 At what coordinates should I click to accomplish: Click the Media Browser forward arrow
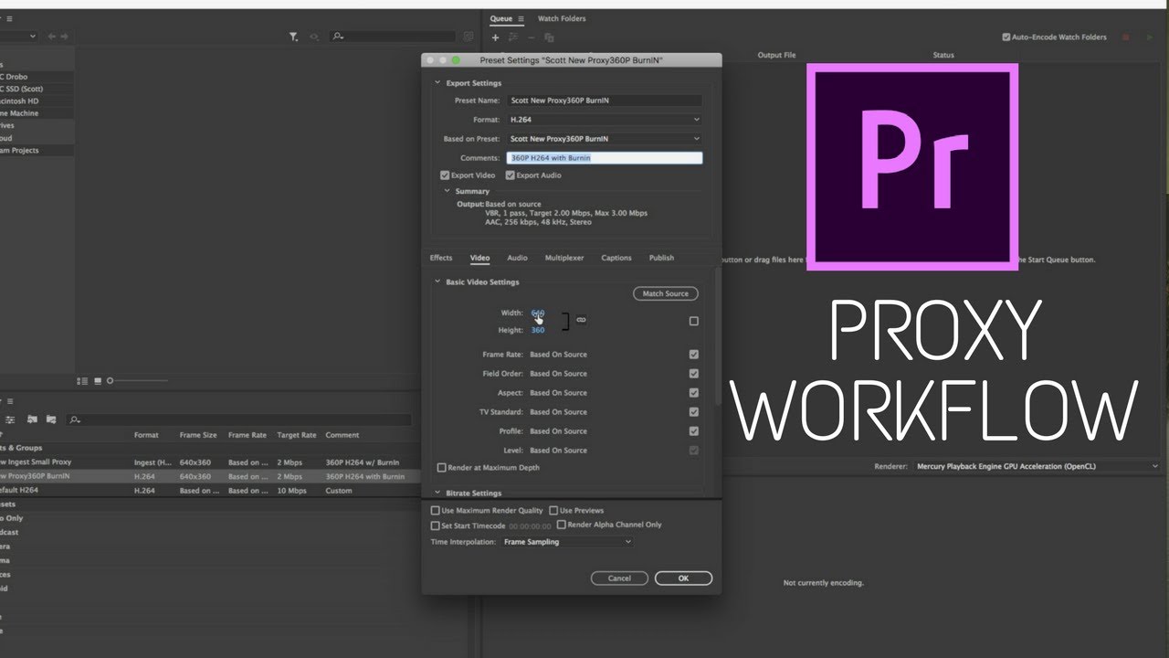[65, 37]
